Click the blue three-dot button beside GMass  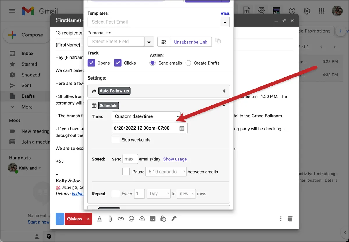pyautogui.click(x=60, y=219)
